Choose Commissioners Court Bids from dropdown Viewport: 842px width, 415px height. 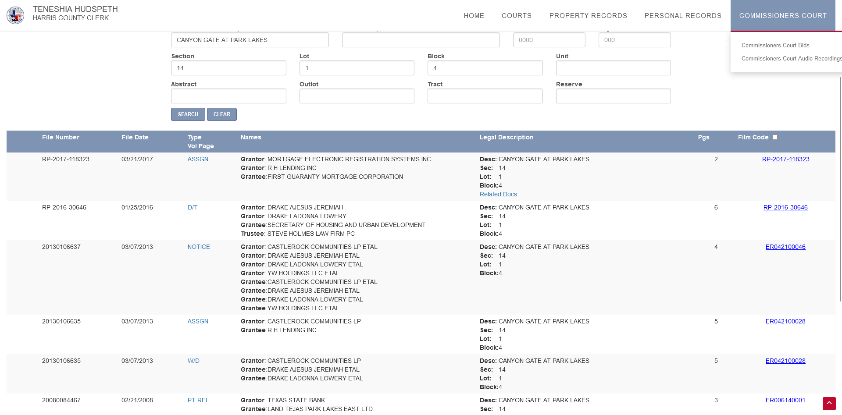(x=775, y=45)
